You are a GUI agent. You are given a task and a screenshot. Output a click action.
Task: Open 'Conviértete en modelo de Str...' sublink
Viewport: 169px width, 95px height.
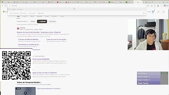[29, 45]
